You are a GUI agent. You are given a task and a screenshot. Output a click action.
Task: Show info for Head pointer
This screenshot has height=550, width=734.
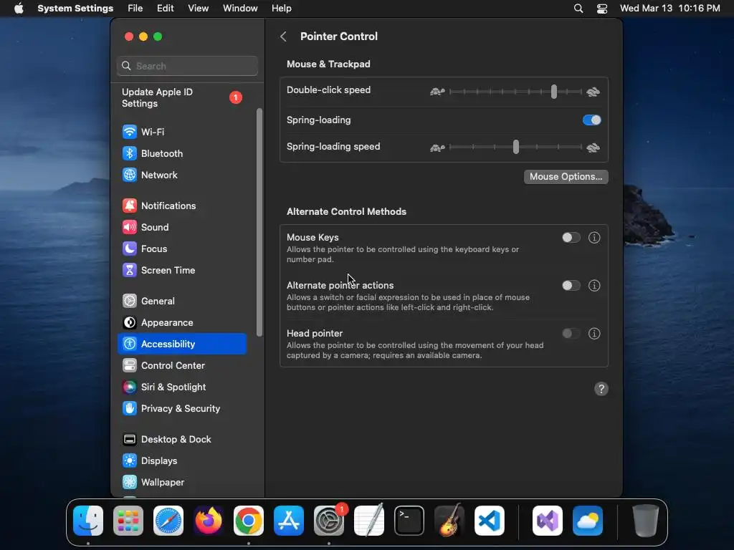click(x=594, y=334)
